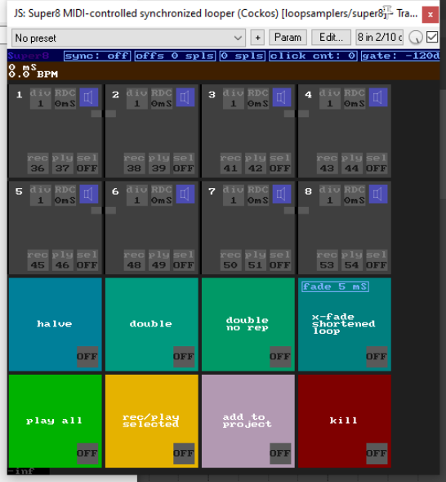Click the click cnt: 0 field
Image resolution: width=446 pixels, height=482 pixels.
pyautogui.click(x=313, y=56)
